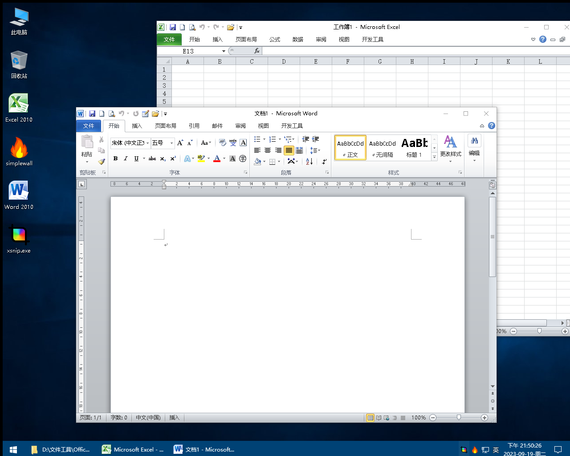This screenshot has width=570, height=456.
Task: Toggle Justify paragraph alignment
Action: (x=289, y=151)
